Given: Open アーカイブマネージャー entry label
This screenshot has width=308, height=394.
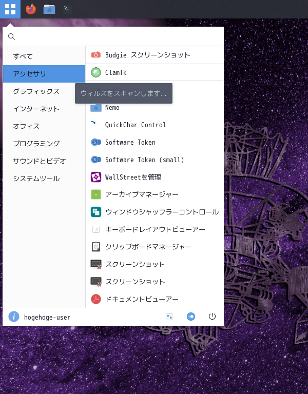Looking at the screenshot, I should click(x=142, y=194).
